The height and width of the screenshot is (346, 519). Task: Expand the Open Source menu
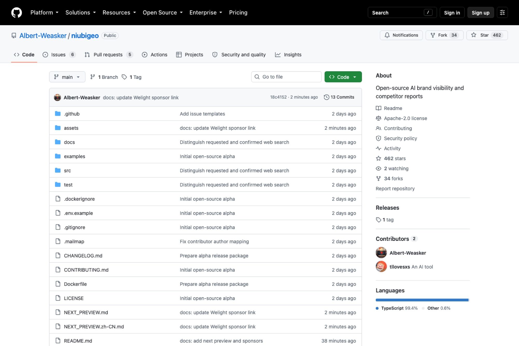[163, 12]
